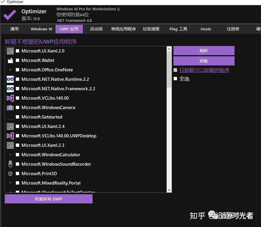Select the Microsoft.WindowsCamera list entry text
Viewport: 261px width, 227px height.
(48, 108)
